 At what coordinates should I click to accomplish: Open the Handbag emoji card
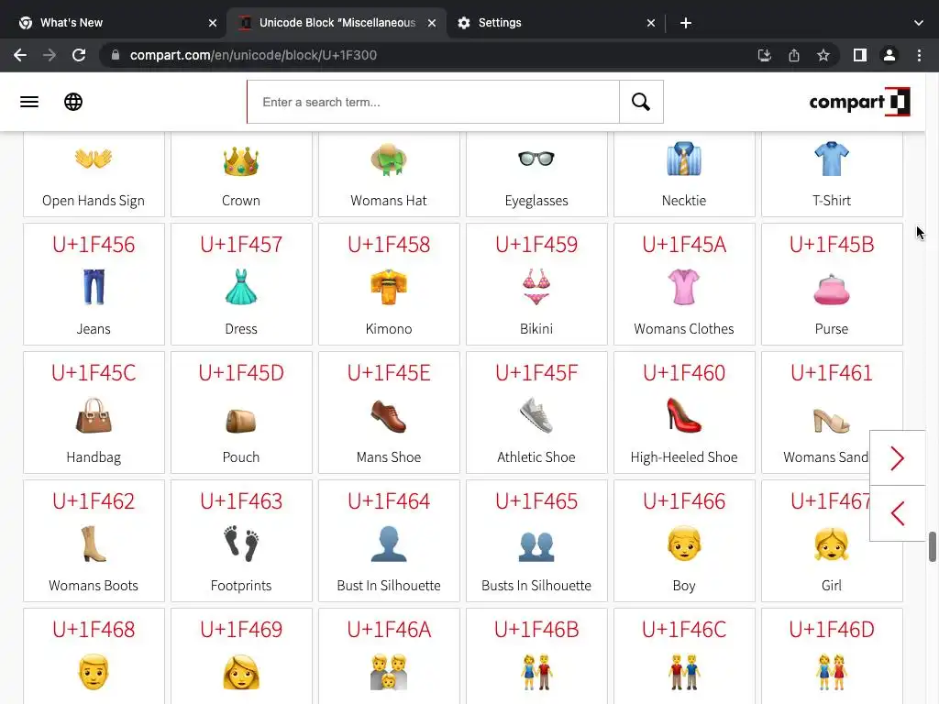click(x=94, y=412)
